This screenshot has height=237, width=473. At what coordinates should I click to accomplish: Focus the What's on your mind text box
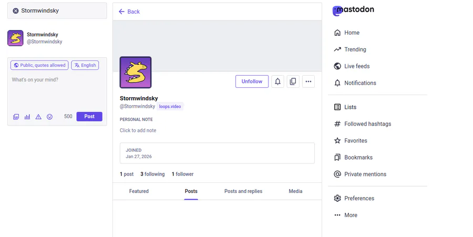(57, 92)
